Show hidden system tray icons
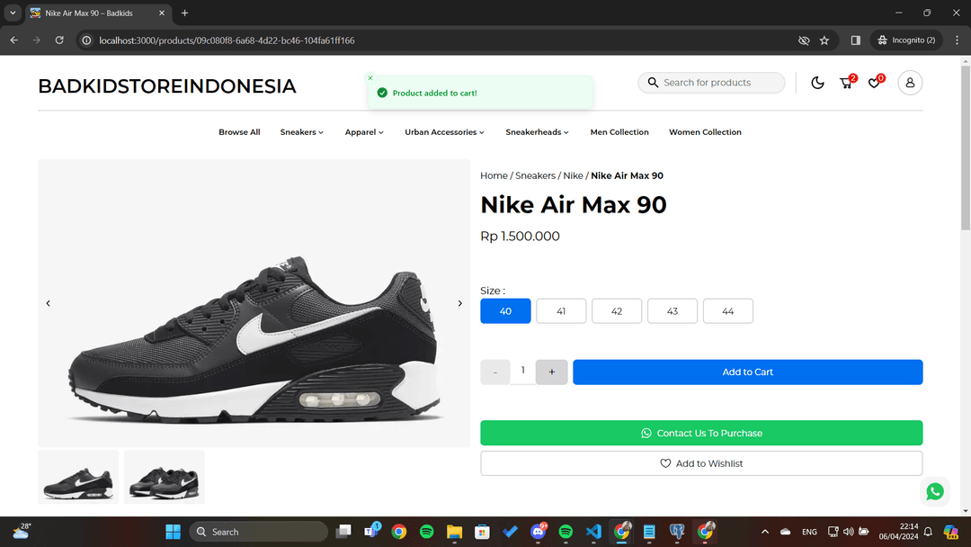This screenshot has height=547, width=971. point(765,532)
